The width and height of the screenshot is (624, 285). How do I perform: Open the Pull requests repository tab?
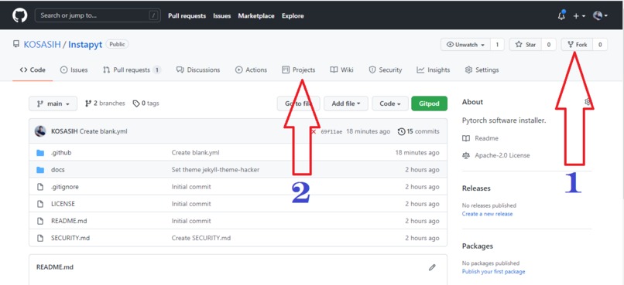coord(132,70)
